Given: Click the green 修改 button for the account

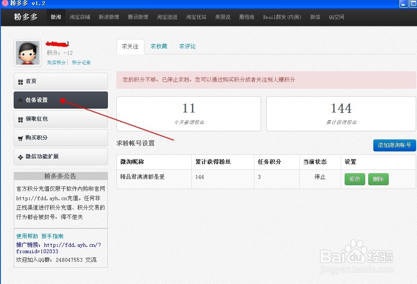Looking at the screenshot, I should (354, 179).
